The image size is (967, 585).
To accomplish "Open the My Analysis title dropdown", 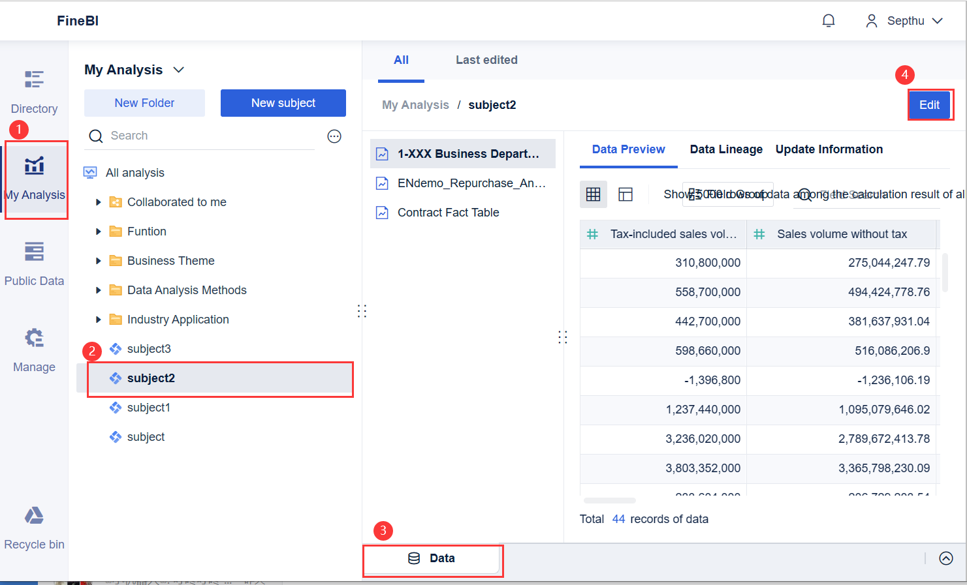I will coord(178,70).
